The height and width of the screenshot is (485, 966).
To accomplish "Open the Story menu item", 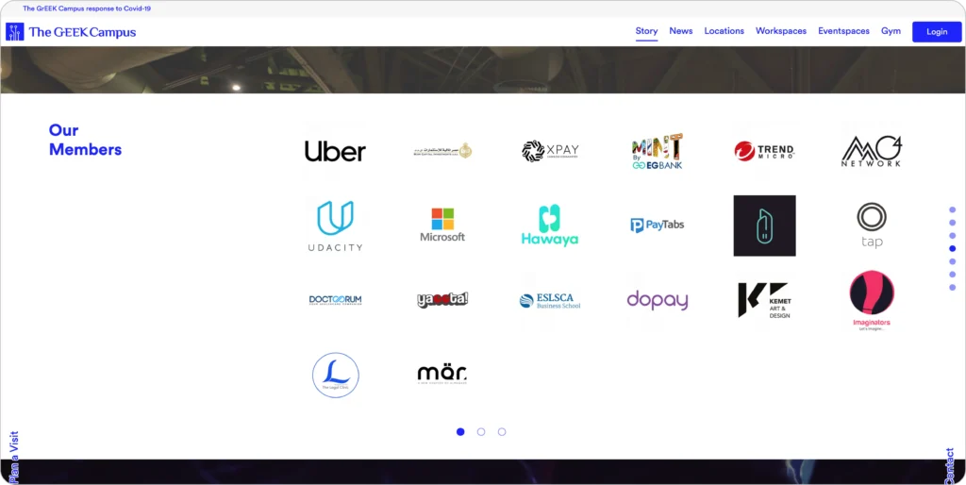I will (646, 31).
